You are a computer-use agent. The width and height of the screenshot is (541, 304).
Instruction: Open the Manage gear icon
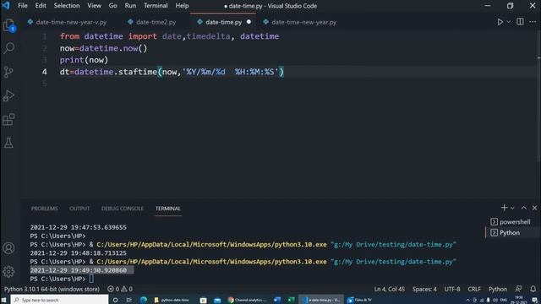coord(8,272)
